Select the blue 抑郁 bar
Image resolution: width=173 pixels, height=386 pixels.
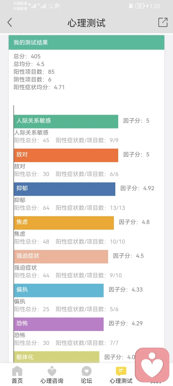[65, 189]
